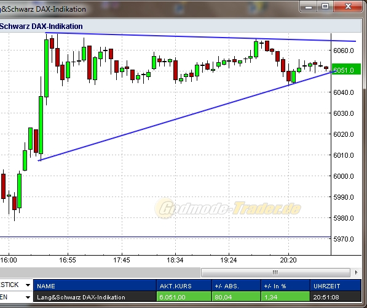The image size is (367, 308).
Task: Click the UHRZEIT column header
Action: [x=336, y=286]
